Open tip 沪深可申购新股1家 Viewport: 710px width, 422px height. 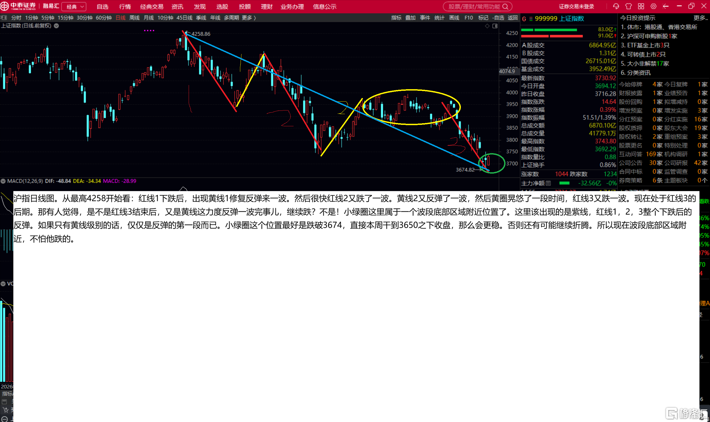coord(649,36)
